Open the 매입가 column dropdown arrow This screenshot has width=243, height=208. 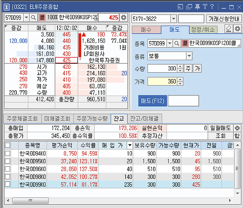click(130, 145)
